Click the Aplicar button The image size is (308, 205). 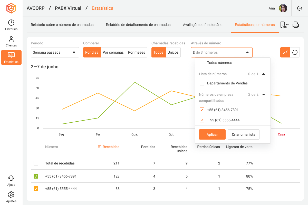(x=212, y=134)
